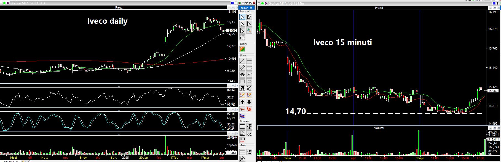
Task: Click the 17feb date label on daily axis
Action: click(174, 158)
